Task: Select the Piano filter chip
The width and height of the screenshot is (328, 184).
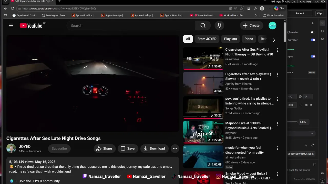Action: (x=249, y=39)
